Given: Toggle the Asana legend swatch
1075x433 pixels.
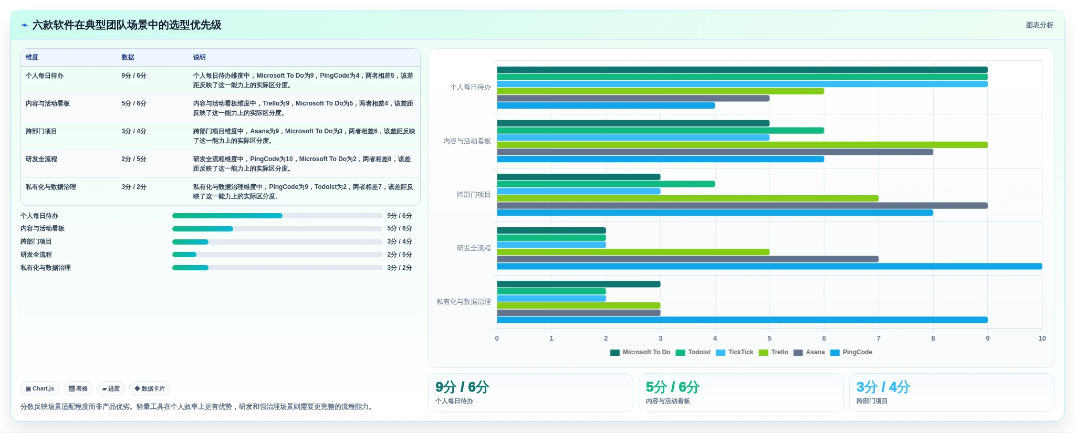Looking at the screenshot, I should coord(798,353).
